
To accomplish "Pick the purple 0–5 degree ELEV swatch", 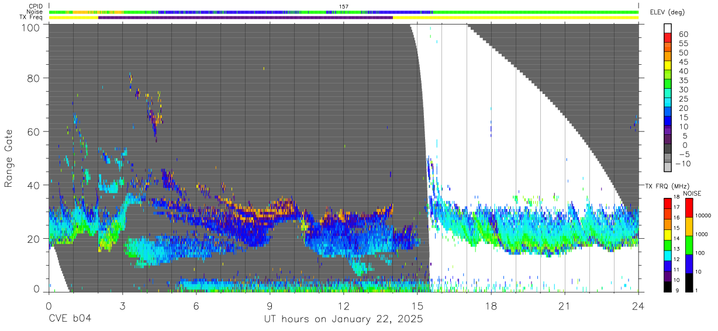I will [x=668, y=140].
